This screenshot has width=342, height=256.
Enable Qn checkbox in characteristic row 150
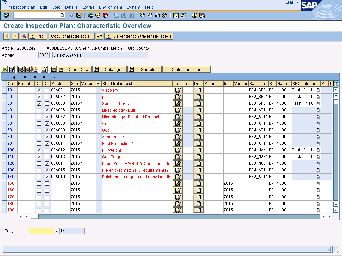39,183
